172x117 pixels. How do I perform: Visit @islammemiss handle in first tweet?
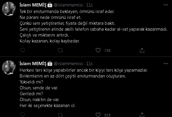68,5
